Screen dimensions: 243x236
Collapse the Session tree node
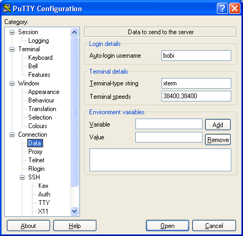(12, 32)
